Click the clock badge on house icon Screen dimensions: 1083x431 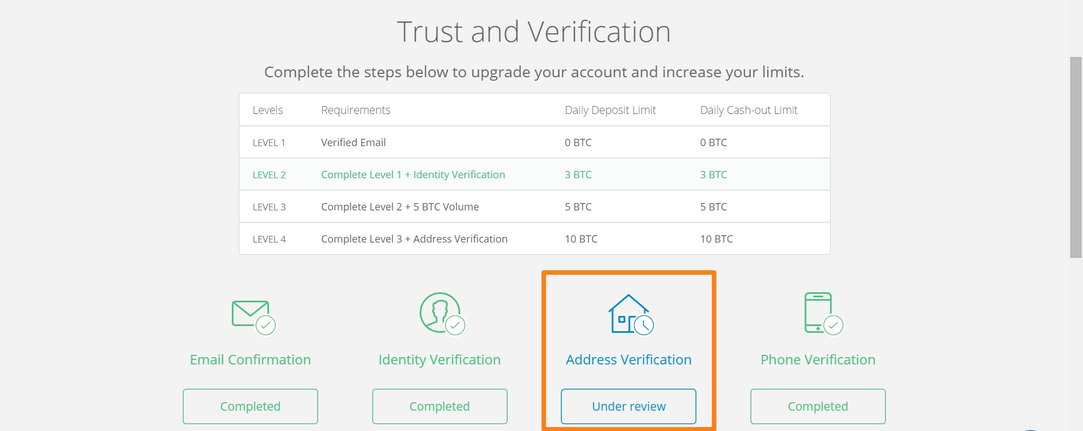644,325
